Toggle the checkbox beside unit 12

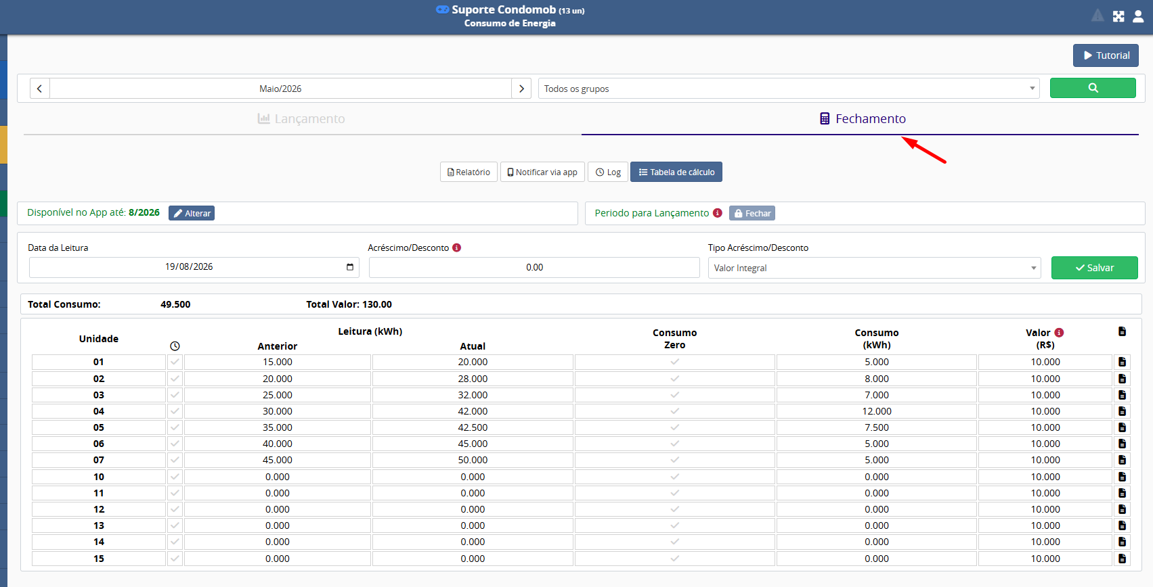(x=175, y=509)
